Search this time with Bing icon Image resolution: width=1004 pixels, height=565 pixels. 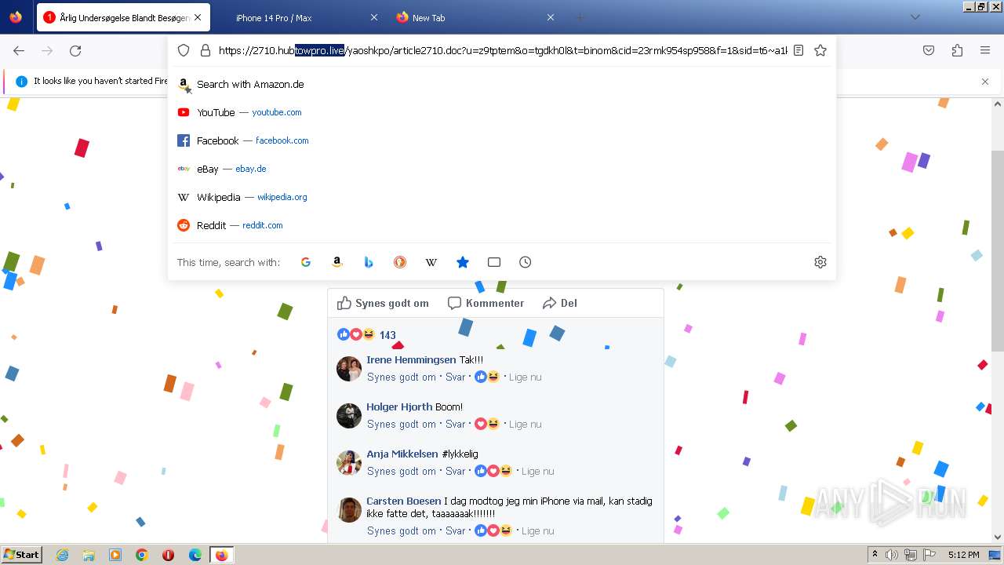click(x=369, y=262)
